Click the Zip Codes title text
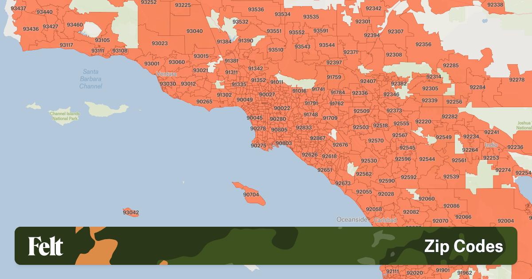Viewport: 532px width, 279px height. click(463, 246)
